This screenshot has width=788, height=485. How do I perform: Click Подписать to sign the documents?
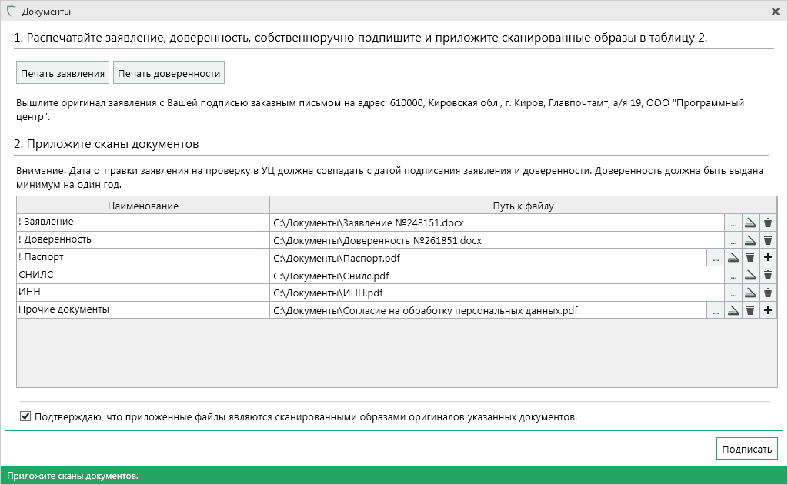click(746, 449)
